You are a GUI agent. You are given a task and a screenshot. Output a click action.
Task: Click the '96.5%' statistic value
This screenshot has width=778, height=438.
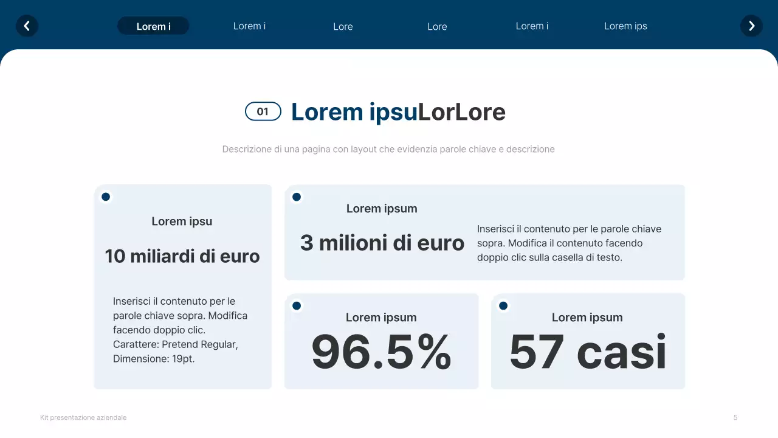(x=381, y=352)
